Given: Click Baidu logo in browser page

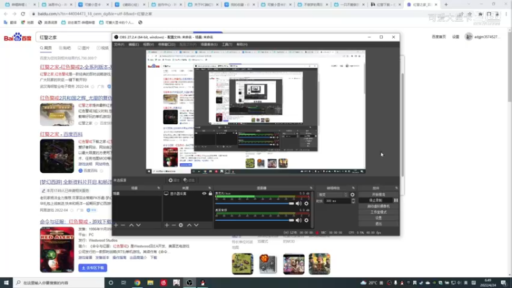Looking at the screenshot, I should pyautogui.click(x=17, y=37).
